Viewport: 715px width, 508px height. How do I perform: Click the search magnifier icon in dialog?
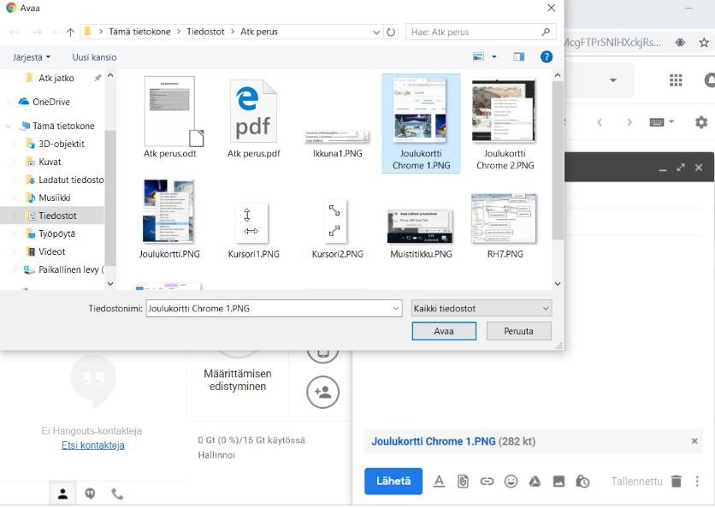click(546, 32)
